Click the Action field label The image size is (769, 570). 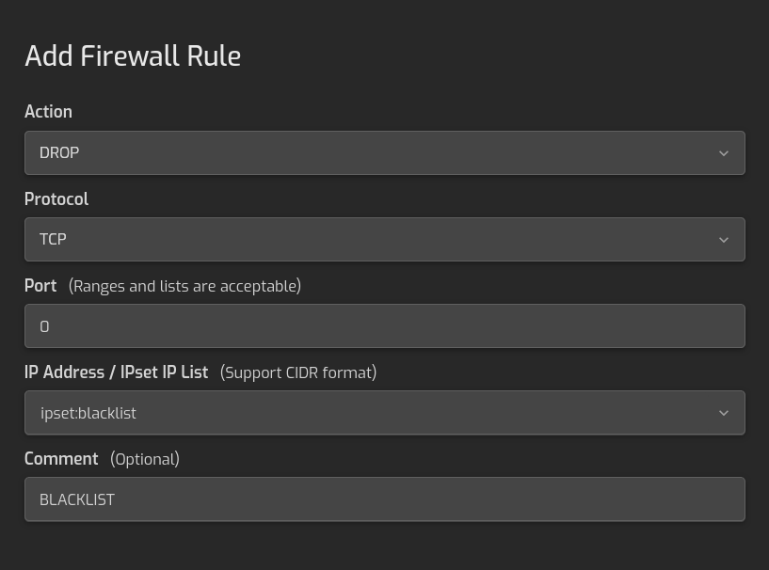click(48, 112)
